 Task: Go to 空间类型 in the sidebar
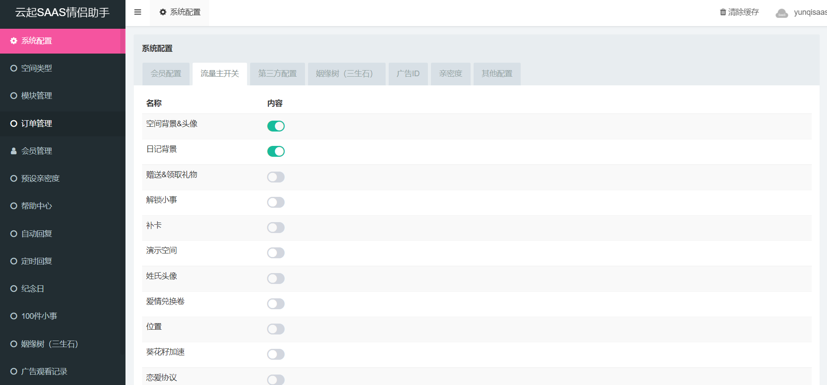click(63, 68)
